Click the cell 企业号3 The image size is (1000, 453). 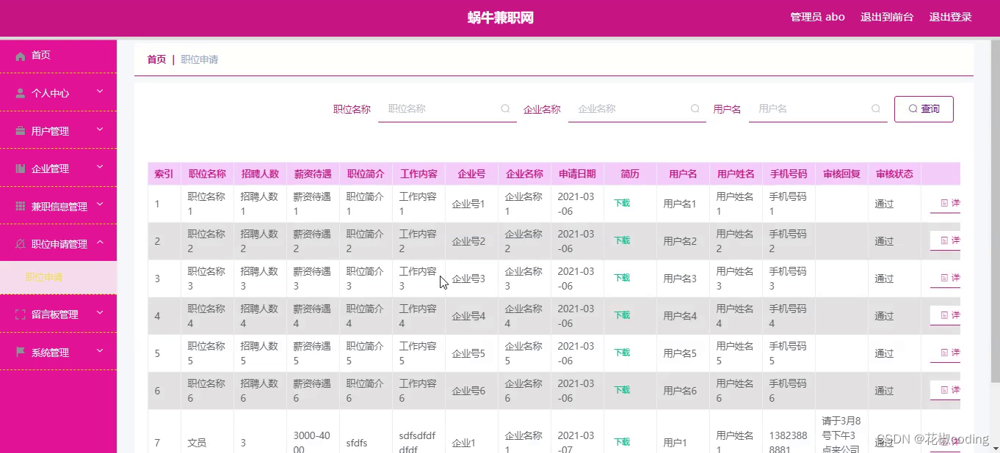pyautogui.click(x=471, y=279)
